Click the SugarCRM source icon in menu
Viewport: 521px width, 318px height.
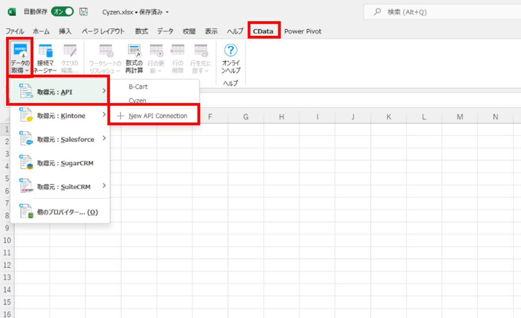26,163
